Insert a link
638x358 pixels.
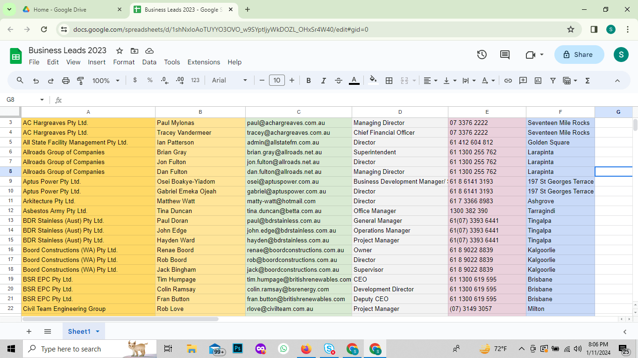tap(508, 81)
